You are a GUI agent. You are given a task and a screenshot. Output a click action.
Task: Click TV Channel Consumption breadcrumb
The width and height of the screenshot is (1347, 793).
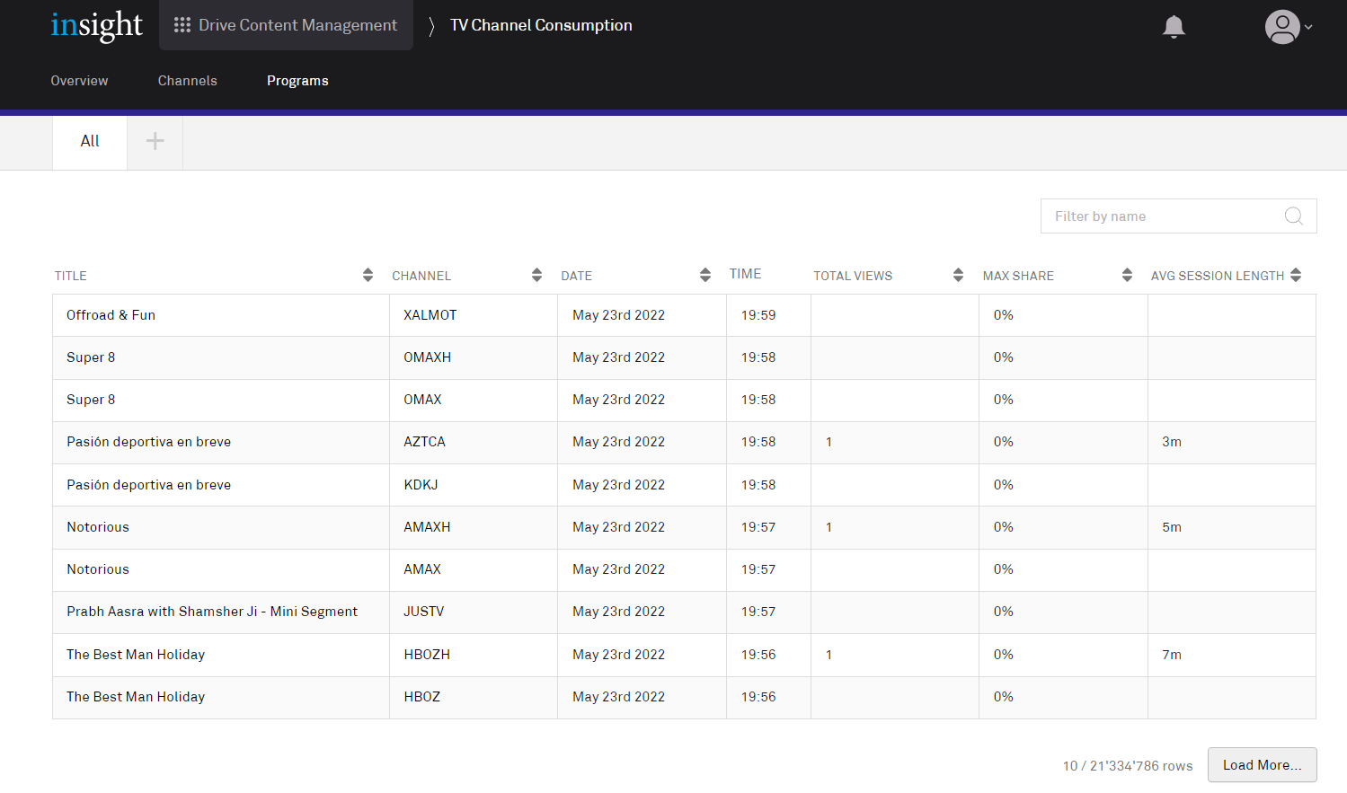(x=541, y=25)
